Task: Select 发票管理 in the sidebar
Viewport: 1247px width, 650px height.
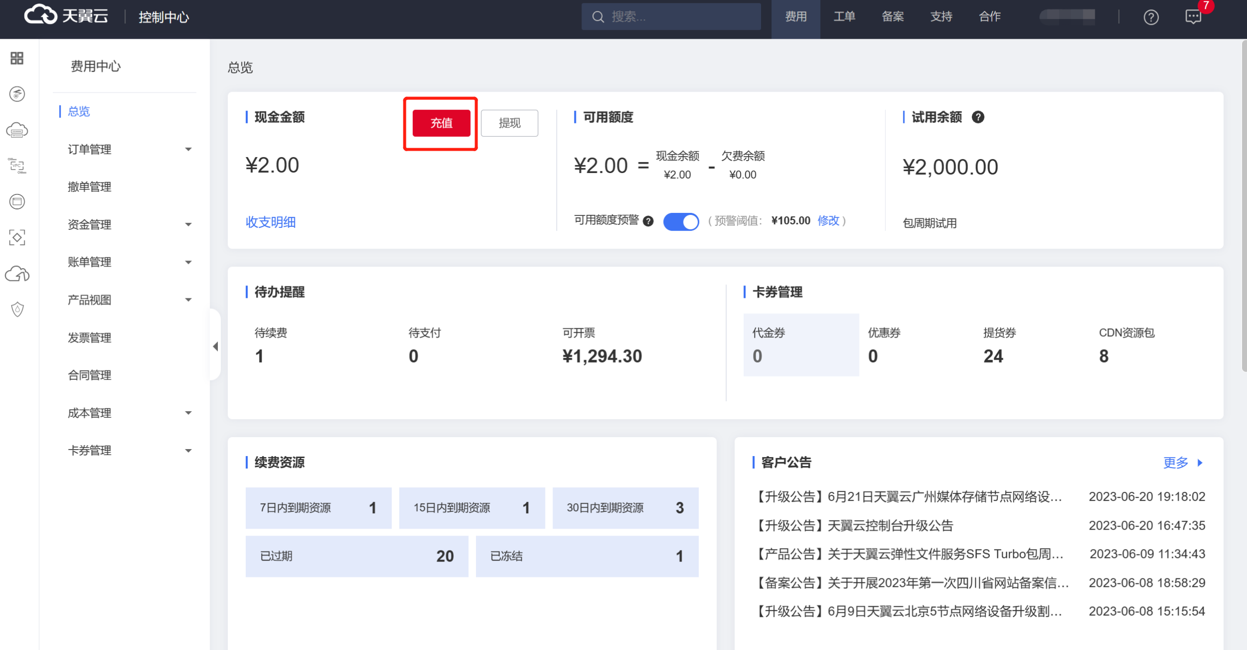Action: coord(90,338)
